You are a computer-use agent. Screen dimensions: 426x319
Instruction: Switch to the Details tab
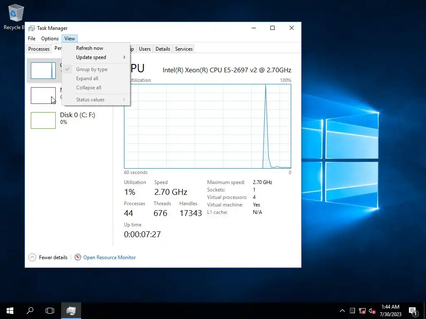click(163, 49)
